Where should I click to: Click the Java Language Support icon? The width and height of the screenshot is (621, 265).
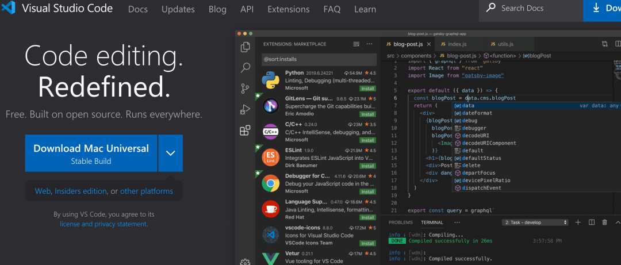(270, 209)
